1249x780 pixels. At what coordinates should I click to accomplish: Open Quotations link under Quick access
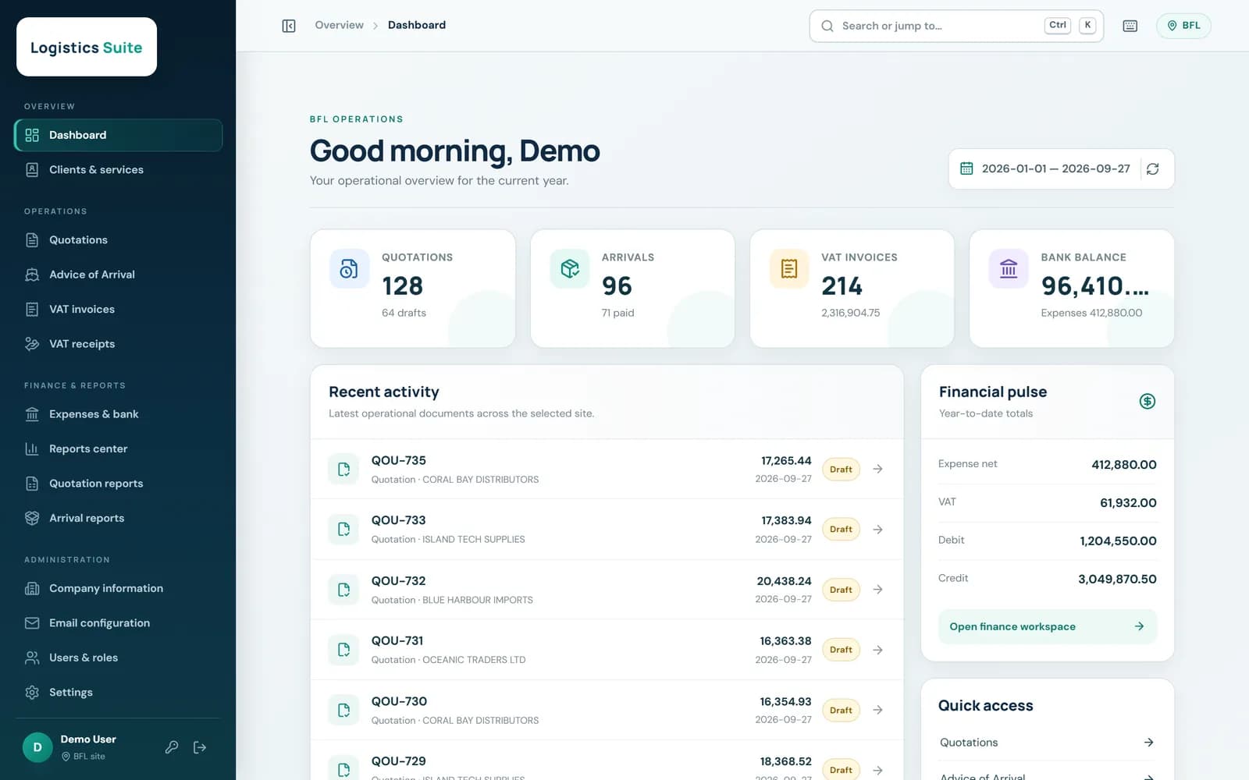point(1047,743)
